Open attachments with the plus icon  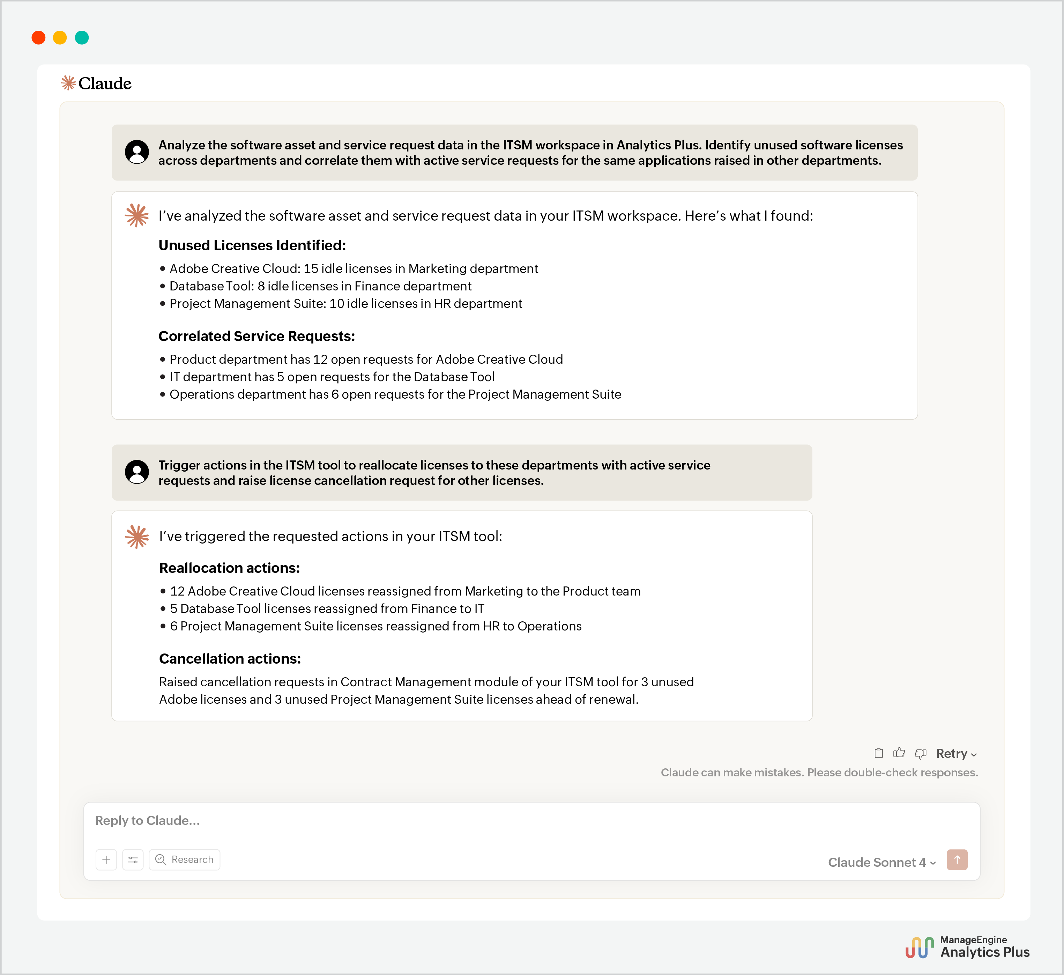[x=106, y=859]
